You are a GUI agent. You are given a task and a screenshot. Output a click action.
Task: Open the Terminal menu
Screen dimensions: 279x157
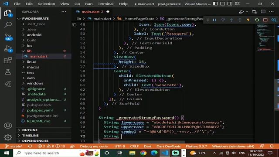(105, 4)
